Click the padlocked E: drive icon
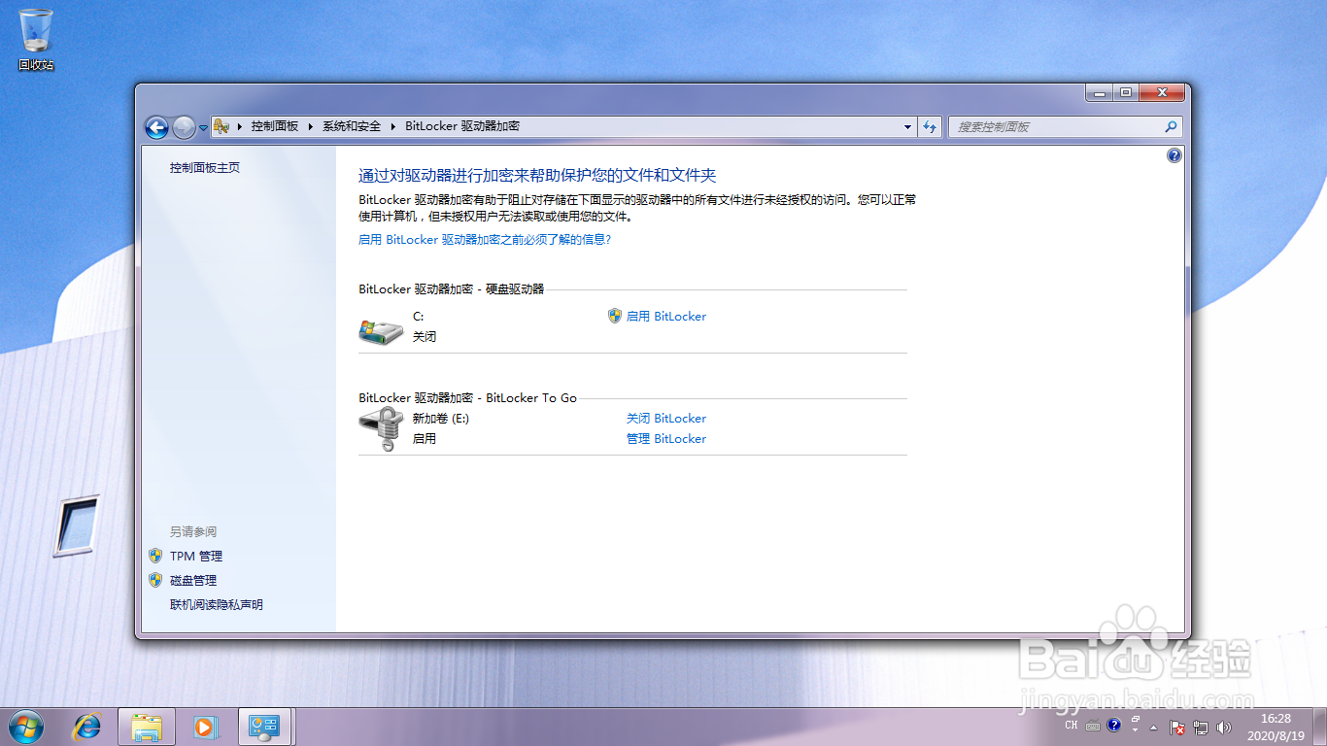Screen dimensions: 1327x746 pyautogui.click(x=381, y=429)
